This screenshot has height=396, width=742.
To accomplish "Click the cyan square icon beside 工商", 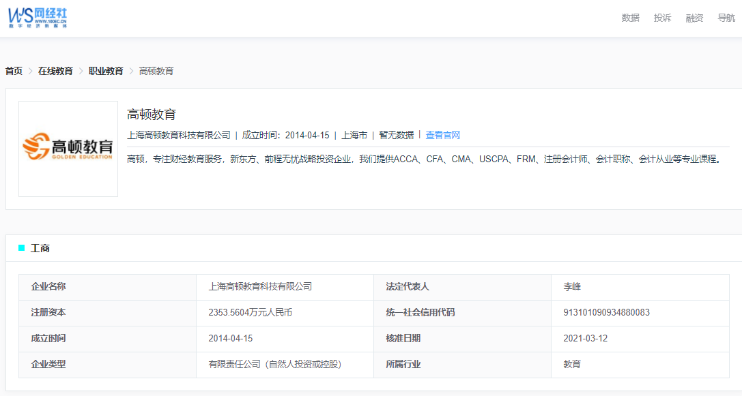I will pos(22,248).
